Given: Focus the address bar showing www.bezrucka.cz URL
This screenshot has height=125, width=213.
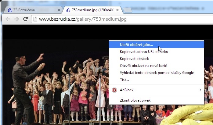Looking at the screenshot, I should (x=122, y=19).
